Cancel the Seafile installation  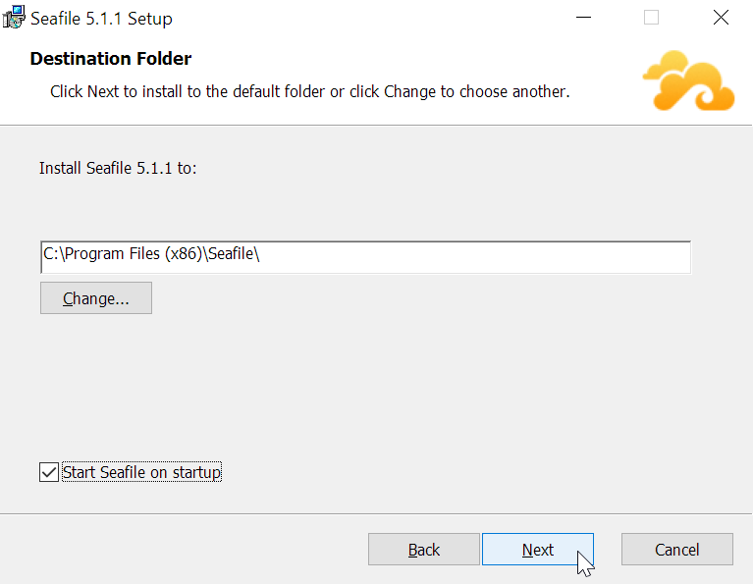pyautogui.click(x=676, y=549)
